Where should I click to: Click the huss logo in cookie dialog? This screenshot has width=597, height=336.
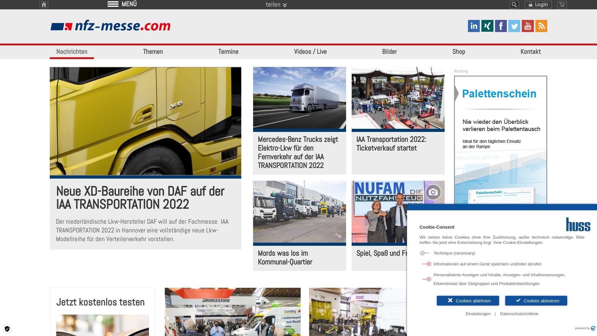pyautogui.click(x=578, y=224)
